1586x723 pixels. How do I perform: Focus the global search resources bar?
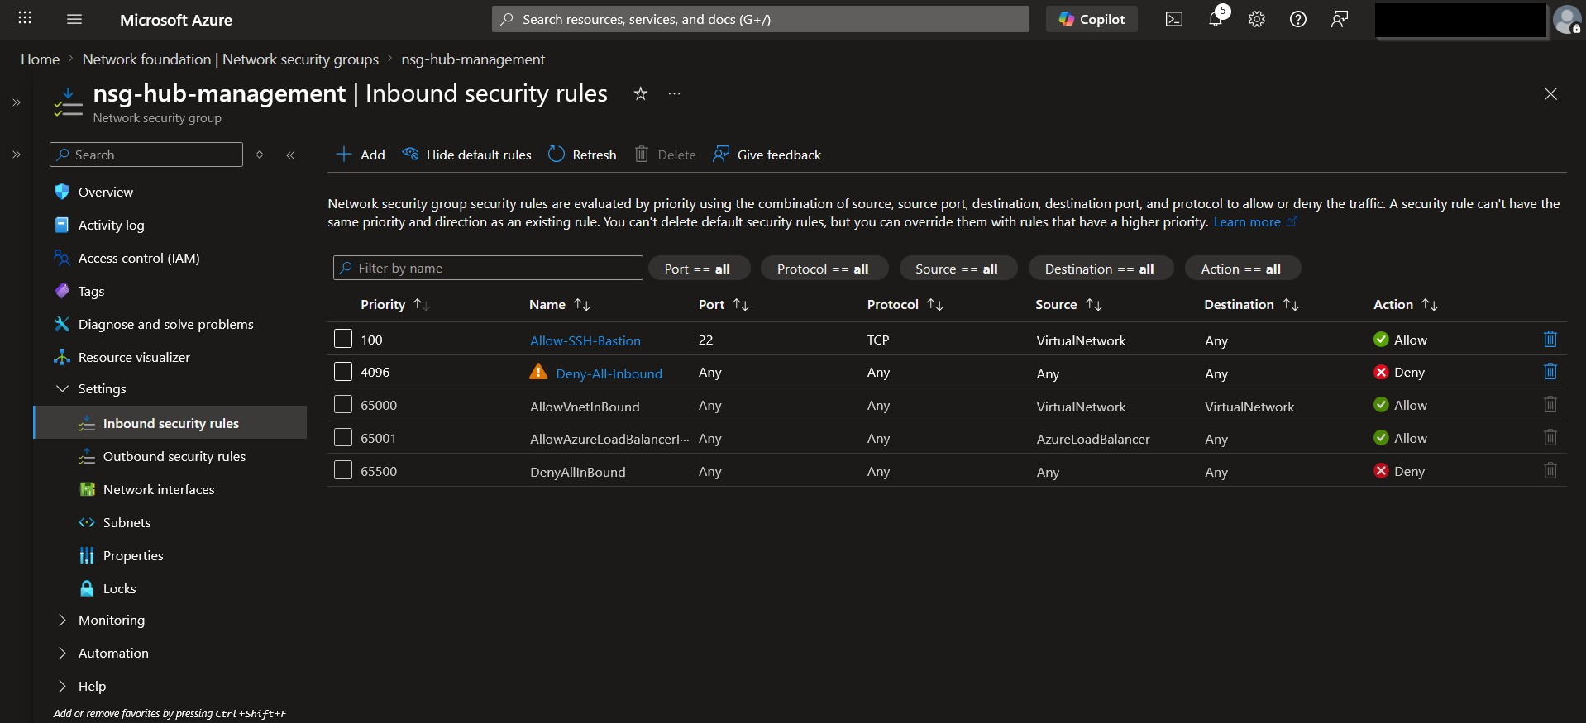[x=761, y=19]
